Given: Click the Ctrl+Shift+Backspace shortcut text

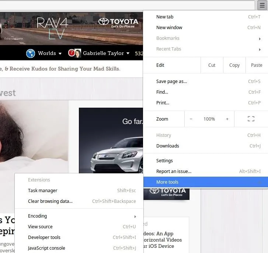Looking at the screenshot, I should tap(114, 201).
